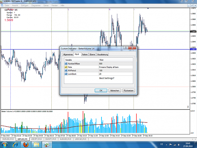Select the NumberOfBars variable icon
The width and height of the screenshot is (197, 148).
pyautogui.click(x=66, y=64)
